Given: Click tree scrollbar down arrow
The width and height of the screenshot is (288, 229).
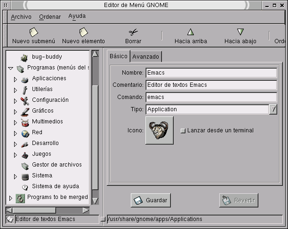Looking at the screenshot, I should pos(95,201).
